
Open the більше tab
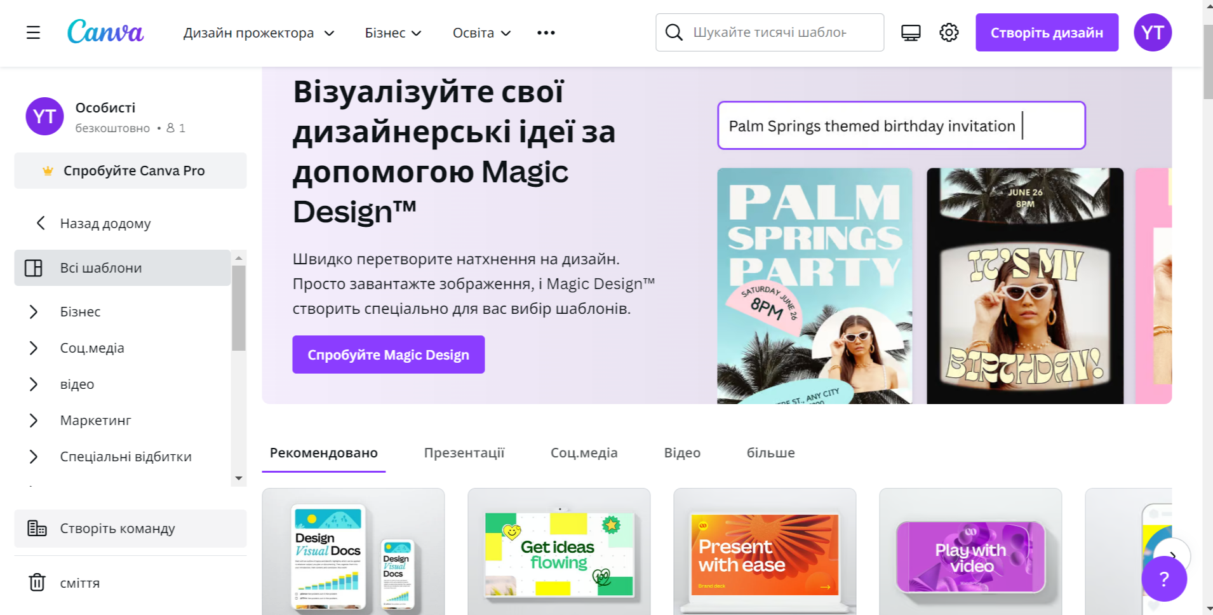click(771, 453)
